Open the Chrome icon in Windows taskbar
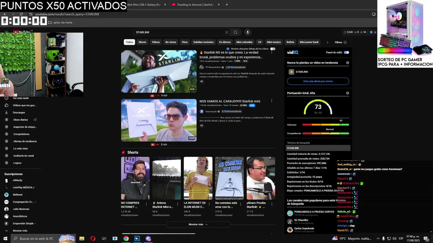The width and height of the screenshot is (433, 243). (126, 239)
